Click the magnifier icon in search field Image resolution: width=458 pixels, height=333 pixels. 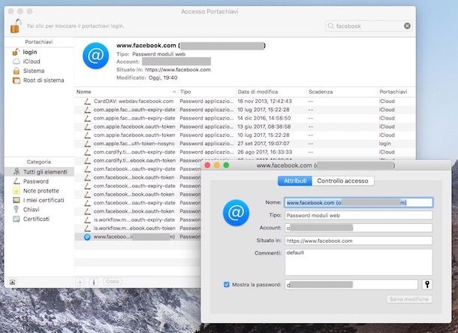330,26
